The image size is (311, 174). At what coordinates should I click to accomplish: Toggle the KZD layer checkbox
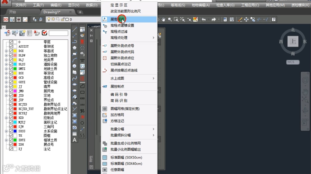pyautogui.click(x=11, y=118)
